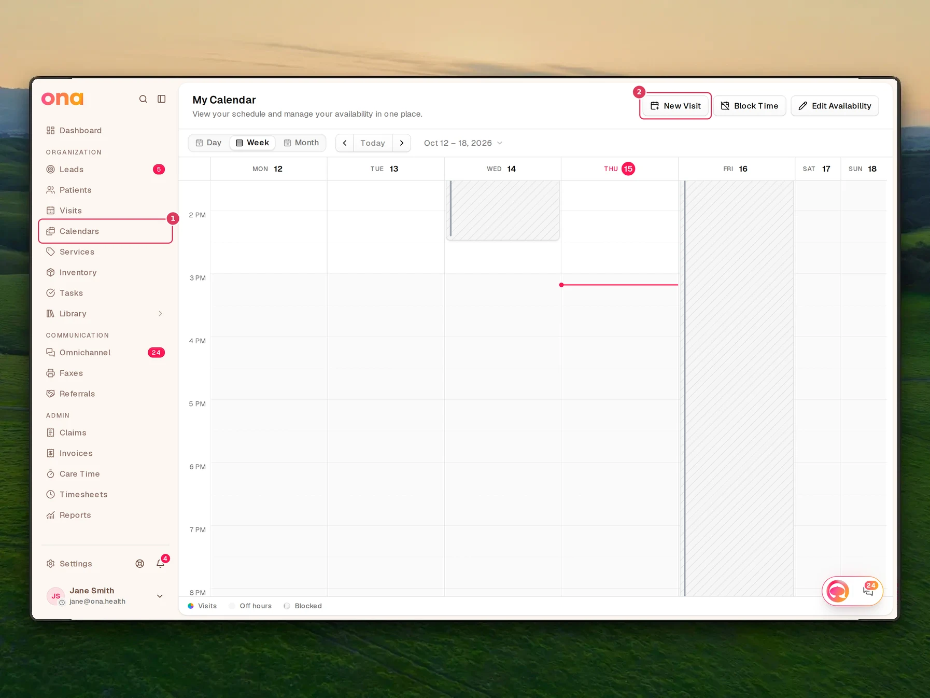930x698 pixels.
Task: Collapse the sidebar using the panel icon
Action: point(162,99)
